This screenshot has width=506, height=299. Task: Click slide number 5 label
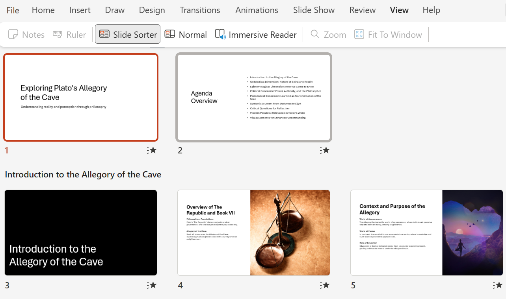[353, 285]
